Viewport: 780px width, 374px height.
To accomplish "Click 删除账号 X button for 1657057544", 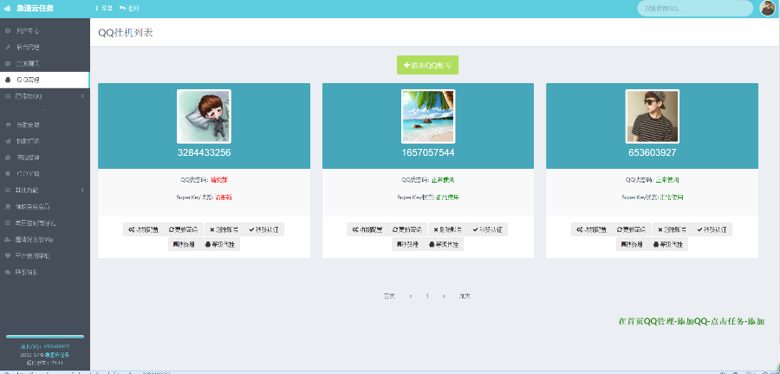I will (x=448, y=229).
